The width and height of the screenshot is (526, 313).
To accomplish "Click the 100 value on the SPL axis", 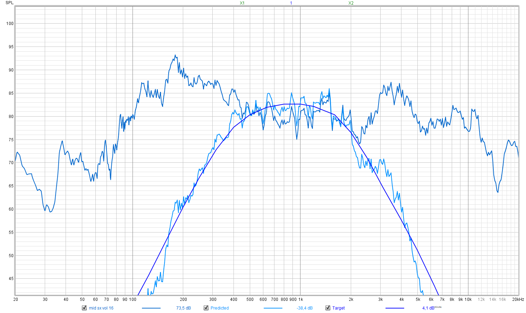I will tap(10, 24).
